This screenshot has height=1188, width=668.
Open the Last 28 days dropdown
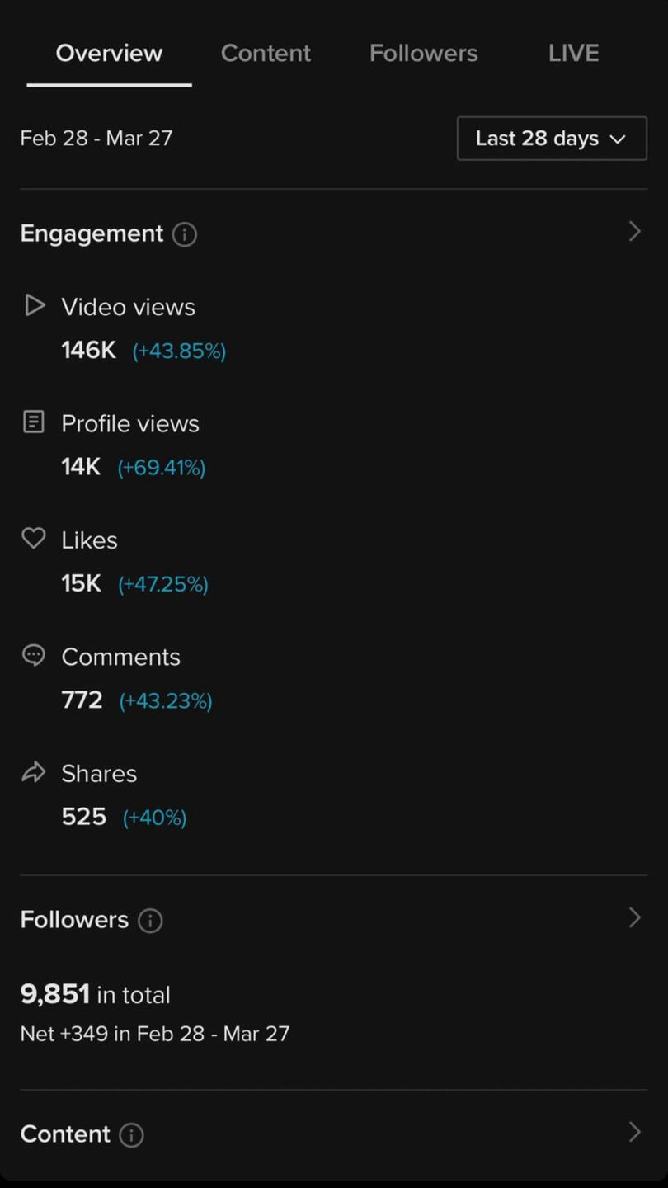552,139
